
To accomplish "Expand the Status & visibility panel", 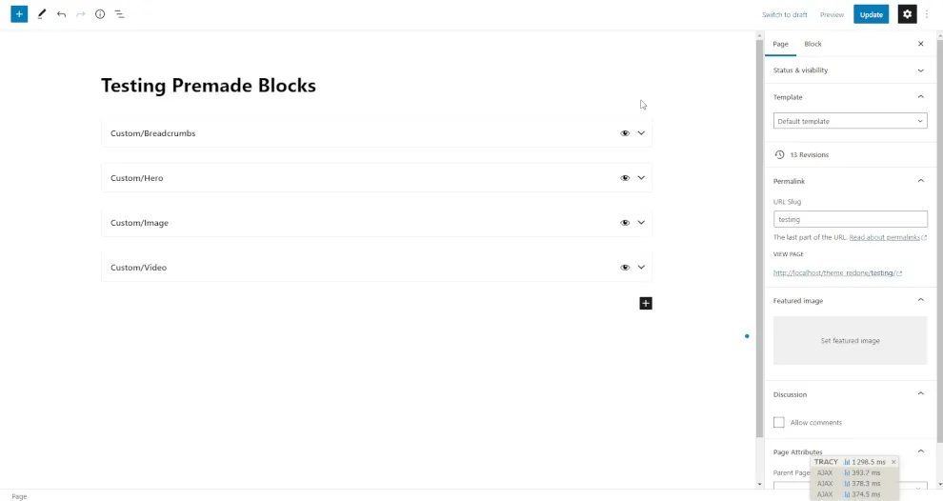I will (x=850, y=70).
